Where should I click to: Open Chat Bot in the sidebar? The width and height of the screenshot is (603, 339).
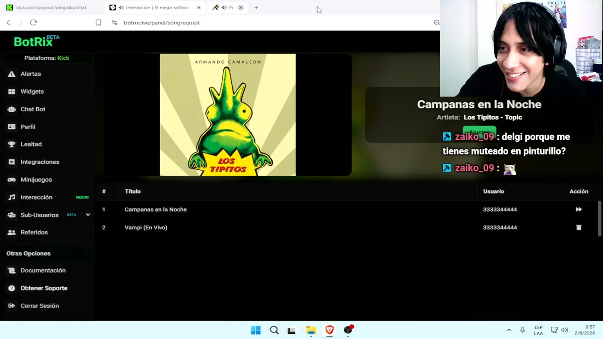[33, 109]
